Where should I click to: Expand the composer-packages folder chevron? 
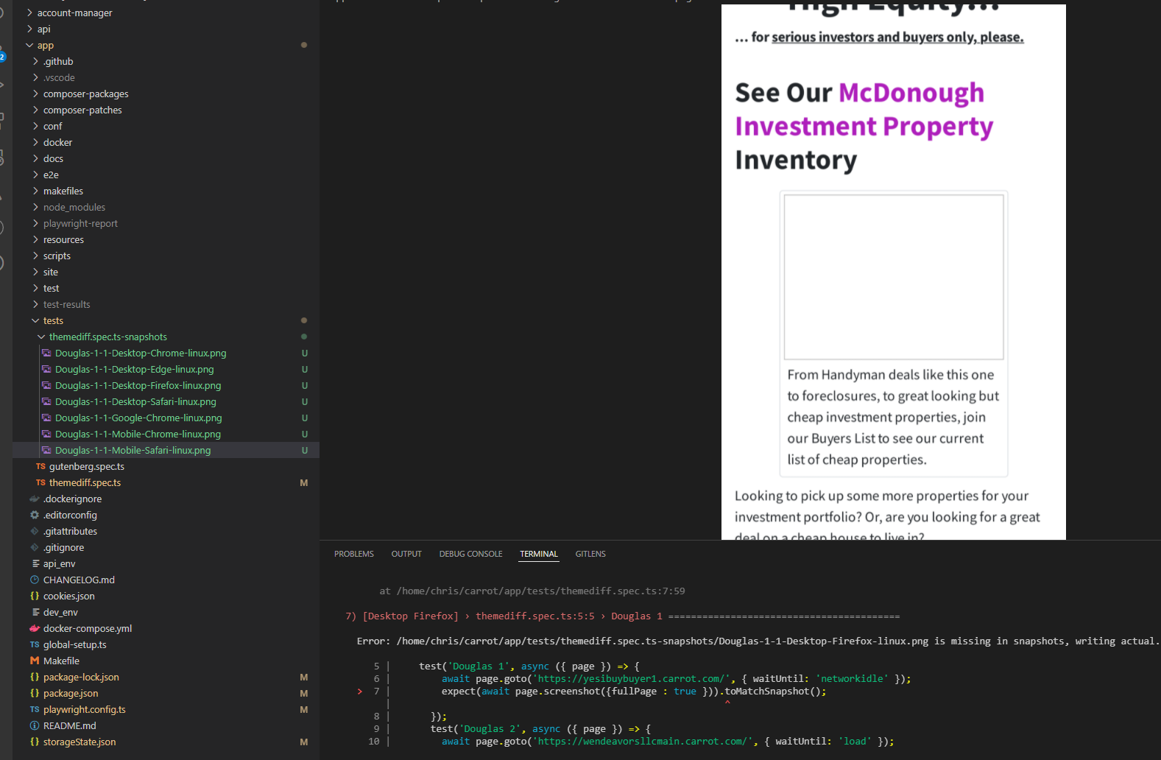[35, 94]
